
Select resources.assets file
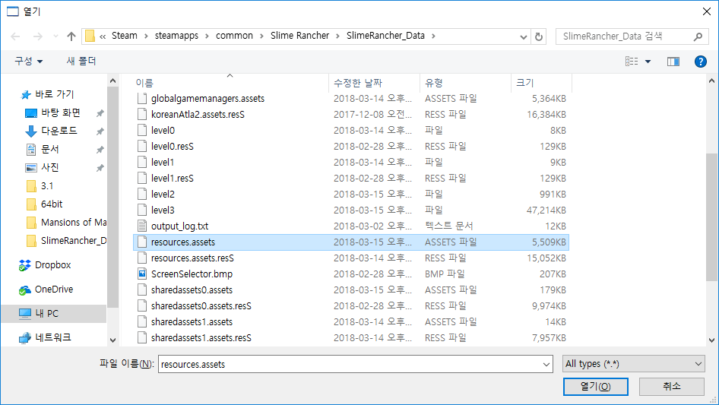[351, 242]
